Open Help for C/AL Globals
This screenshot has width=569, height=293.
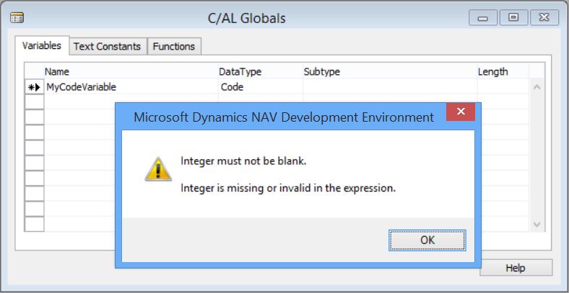pos(516,268)
